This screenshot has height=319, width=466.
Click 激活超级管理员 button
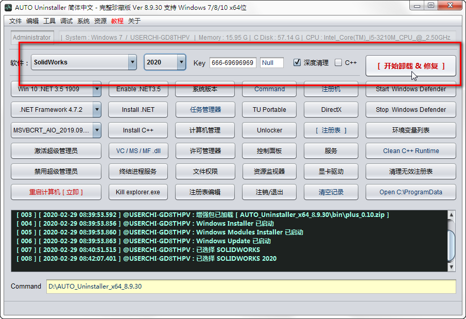click(x=56, y=150)
